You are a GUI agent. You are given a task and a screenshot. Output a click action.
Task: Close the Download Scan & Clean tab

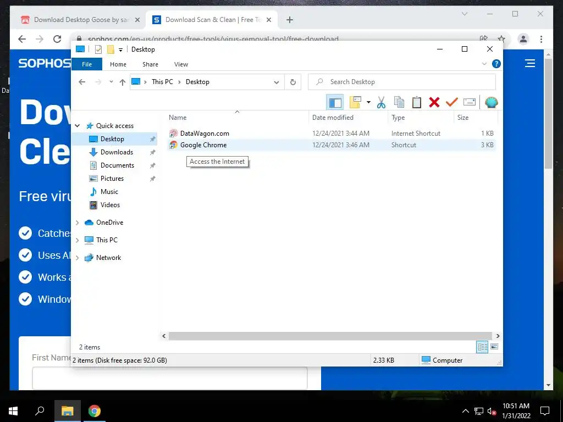coord(269,20)
